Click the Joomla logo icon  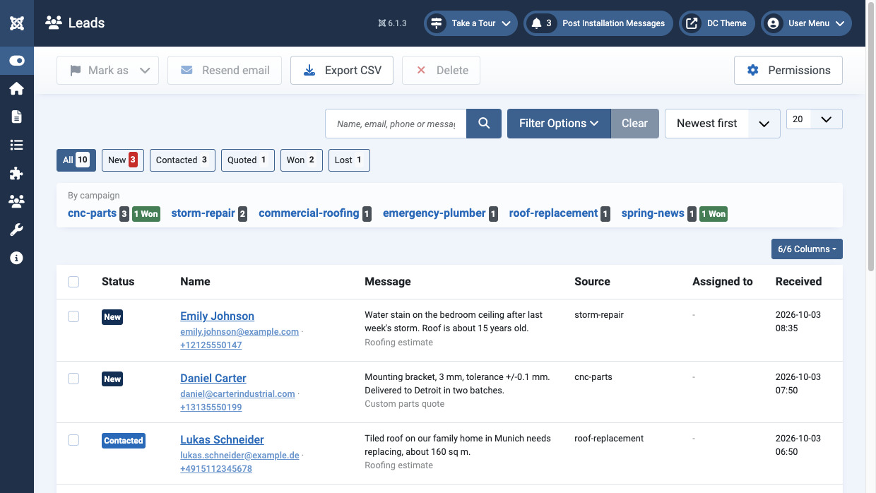tap(17, 23)
